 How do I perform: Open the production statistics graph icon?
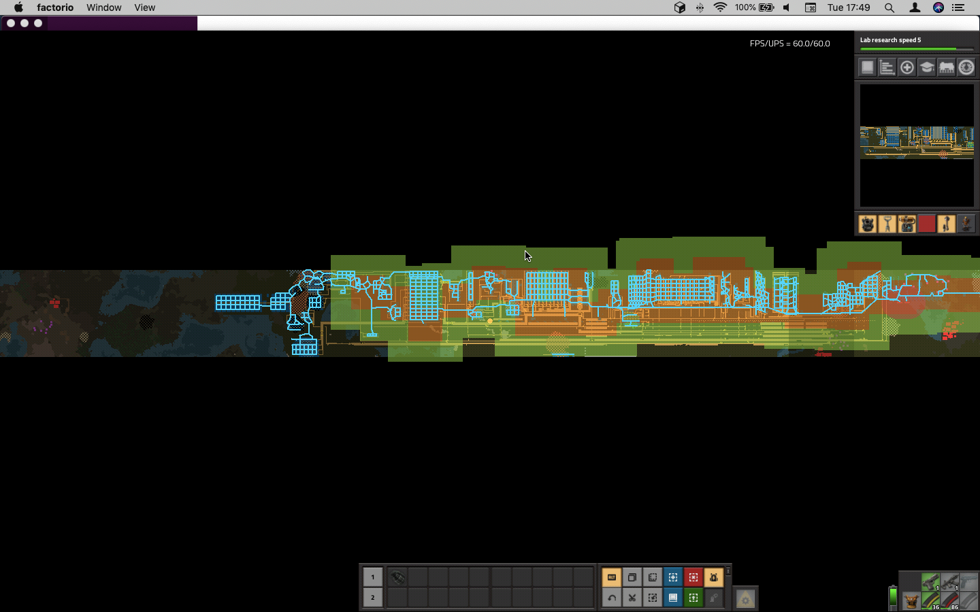click(x=887, y=67)
